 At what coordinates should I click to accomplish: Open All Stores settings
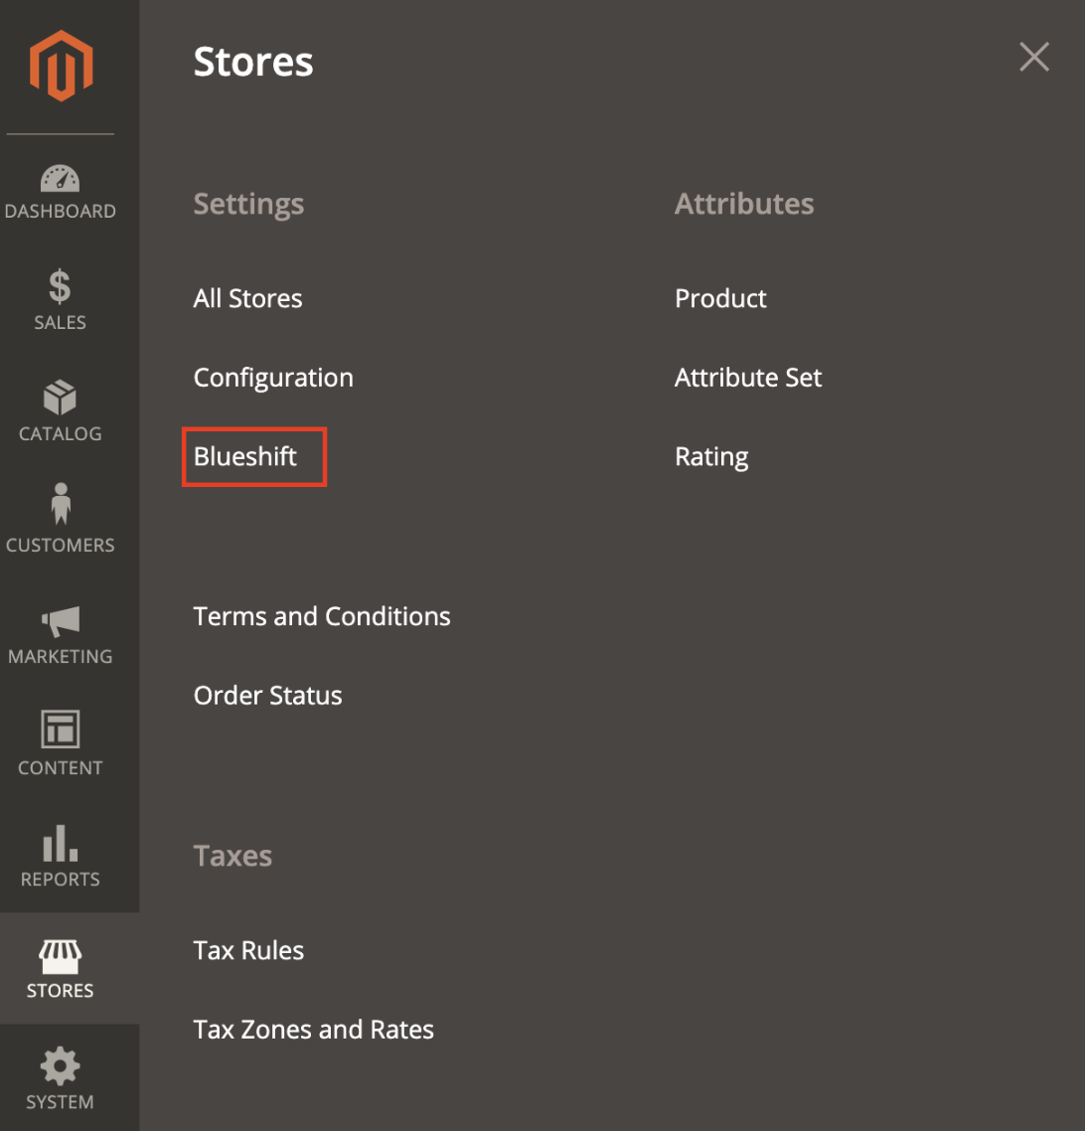[247, 298]
